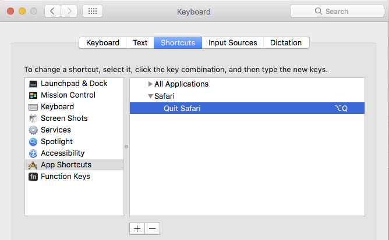Select Screen Shots label
The width and height of the screenshot is (389, 240).
[x=64, y=119]
